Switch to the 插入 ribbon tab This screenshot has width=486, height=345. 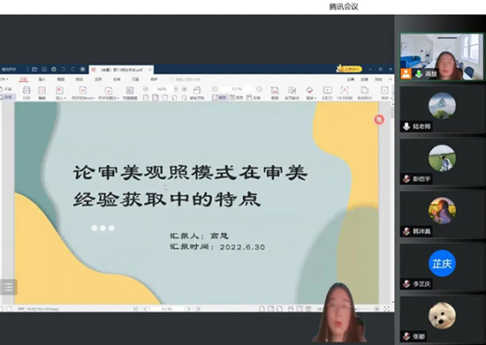click(42, 79)
